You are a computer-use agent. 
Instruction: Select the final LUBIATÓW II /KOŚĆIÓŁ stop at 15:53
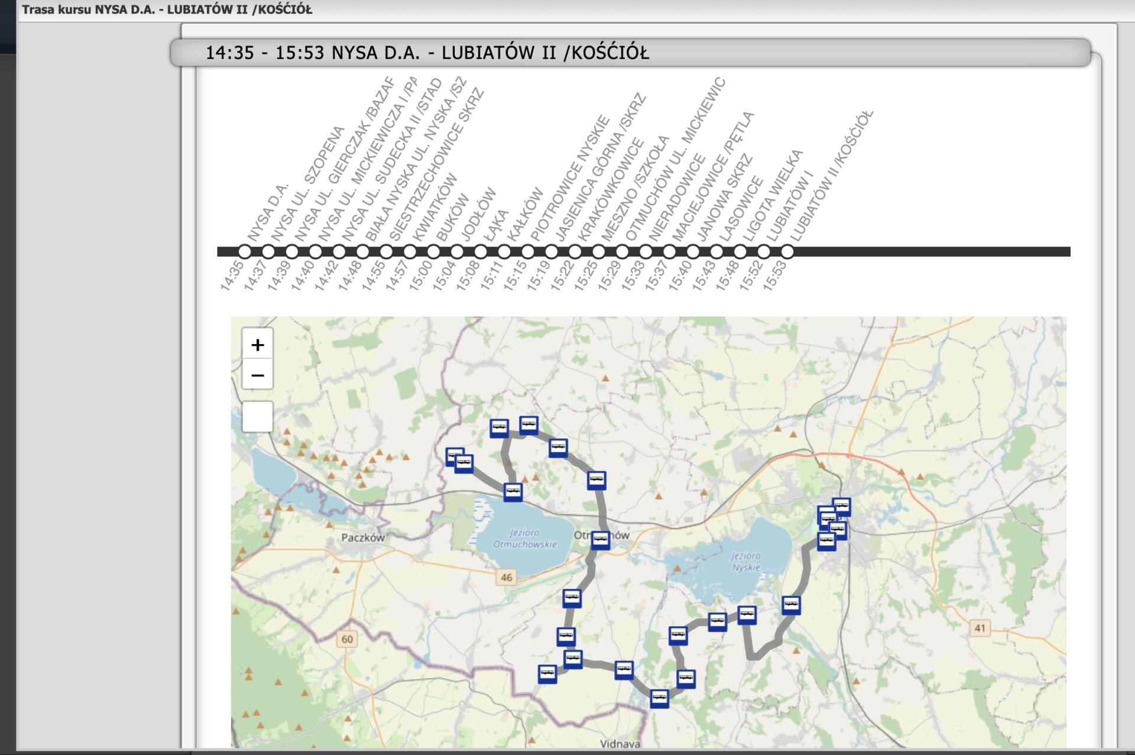[787, 252]
